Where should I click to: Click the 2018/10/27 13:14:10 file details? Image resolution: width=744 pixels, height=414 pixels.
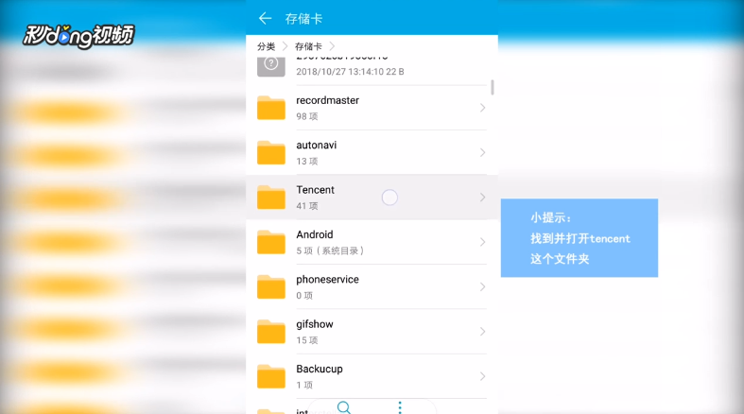[x=350, y=72]
